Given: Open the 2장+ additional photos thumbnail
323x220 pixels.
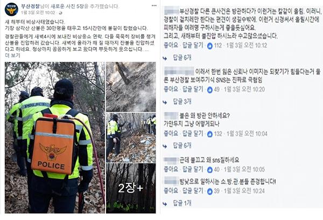Looking at the screenshot, I should coord(131,188).
